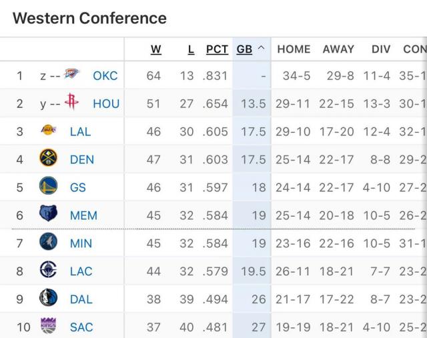This screenshot has height=338, width=427.
Task: Click the Golden State Warriors logo
Action: 49,187
